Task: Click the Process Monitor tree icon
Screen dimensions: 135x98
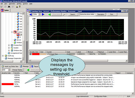Action: pyautogui.click(x=12, y=45)
